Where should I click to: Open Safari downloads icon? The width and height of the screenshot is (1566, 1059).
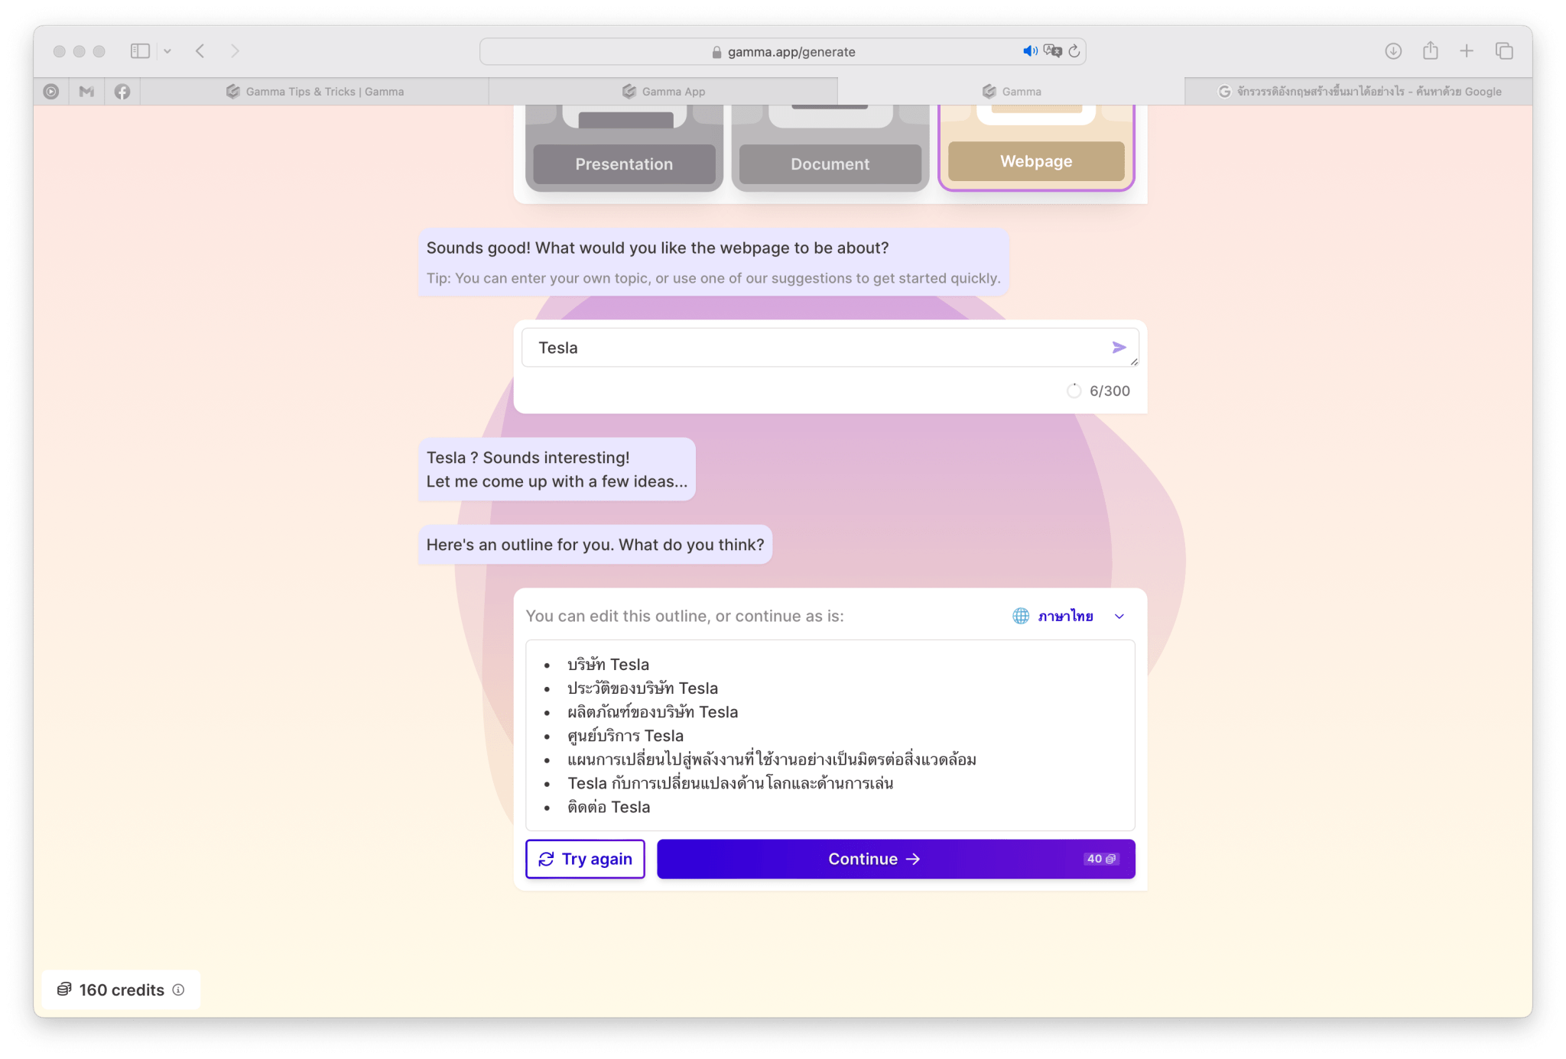[1393, 51]
